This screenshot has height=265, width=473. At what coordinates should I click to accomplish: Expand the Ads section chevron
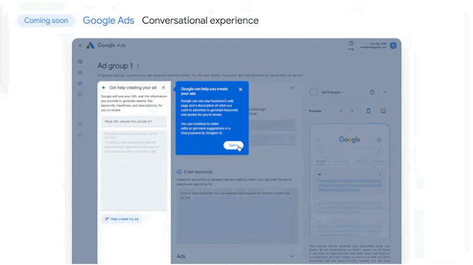tap(293, 256)
